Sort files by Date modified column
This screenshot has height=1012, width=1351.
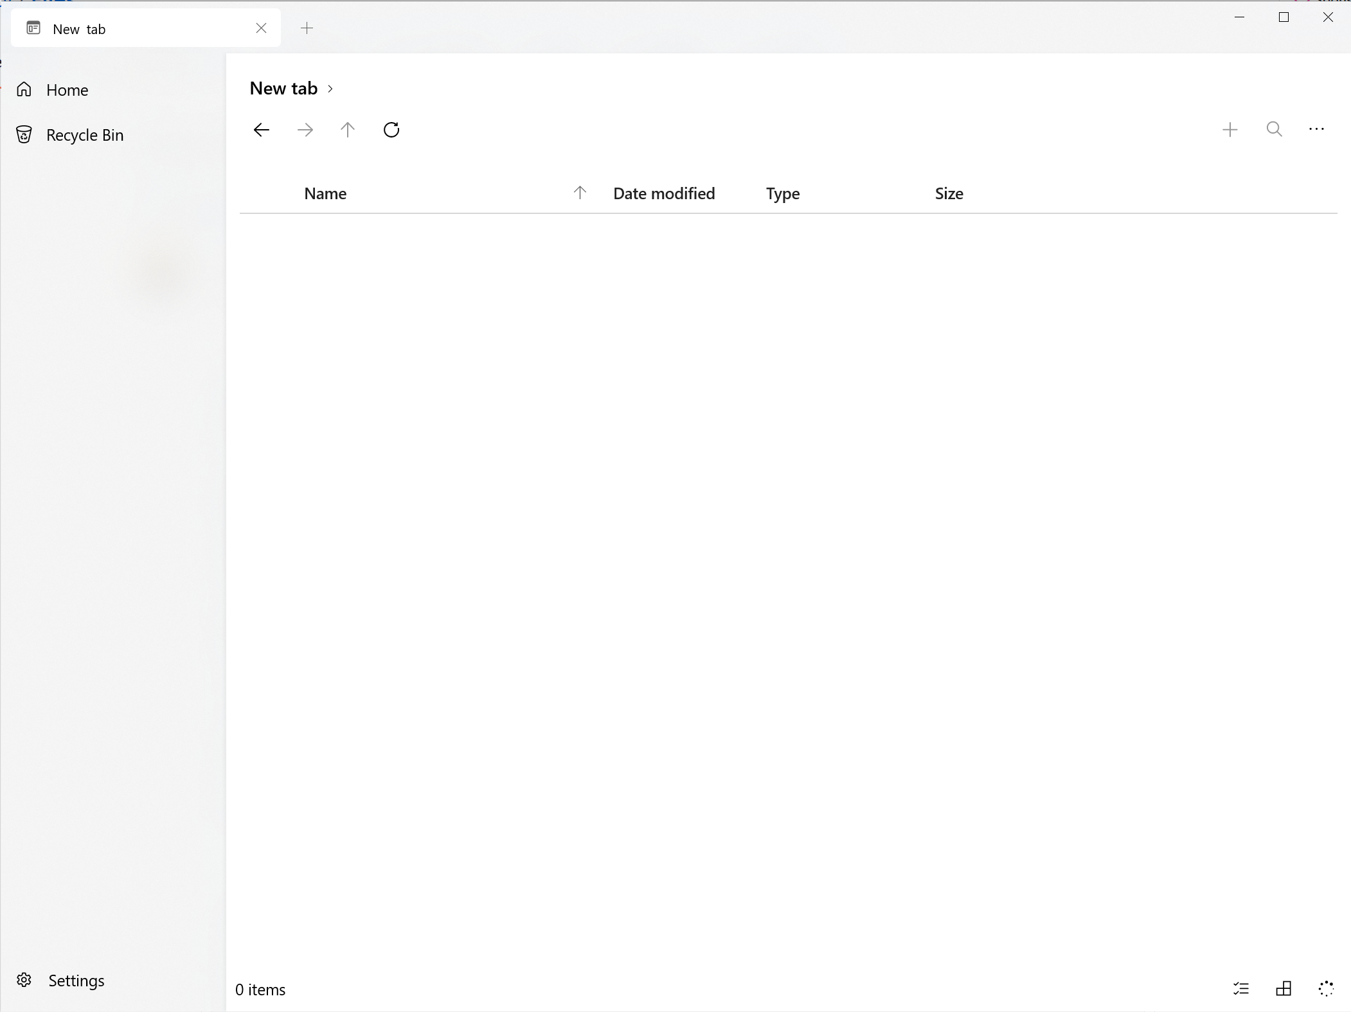[663, 193]
